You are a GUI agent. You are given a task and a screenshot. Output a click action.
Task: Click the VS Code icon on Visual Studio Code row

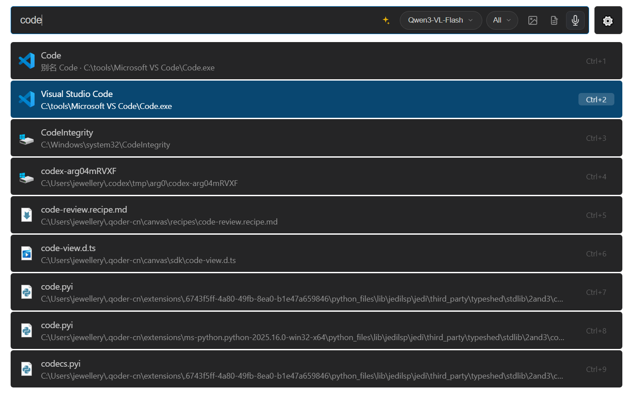27,99
